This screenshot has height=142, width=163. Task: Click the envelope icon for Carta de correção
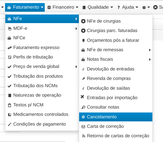click(x=83, y=127)
